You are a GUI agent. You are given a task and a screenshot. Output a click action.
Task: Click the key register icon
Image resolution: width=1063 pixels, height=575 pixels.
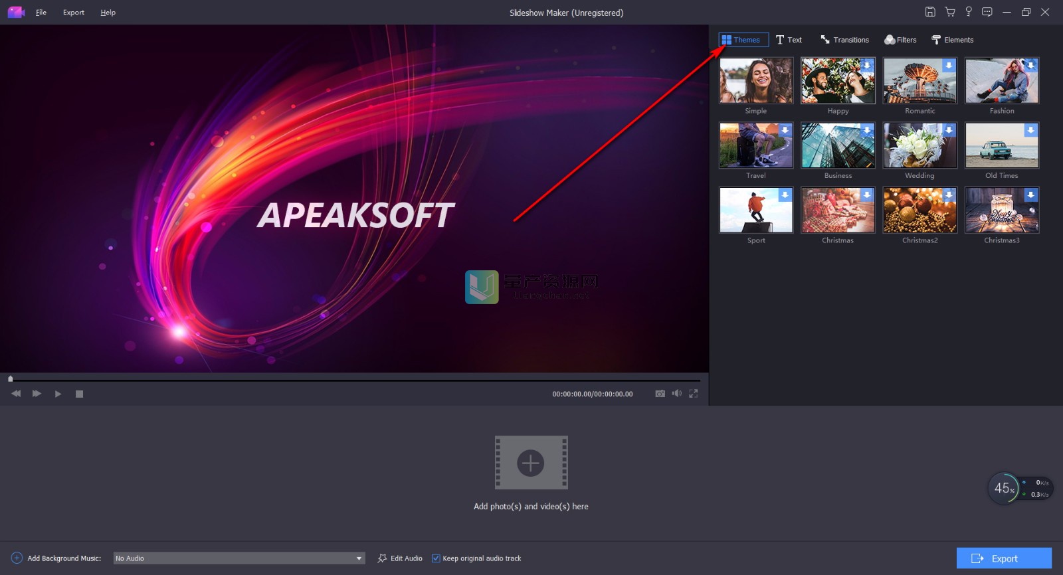point(969,12)
